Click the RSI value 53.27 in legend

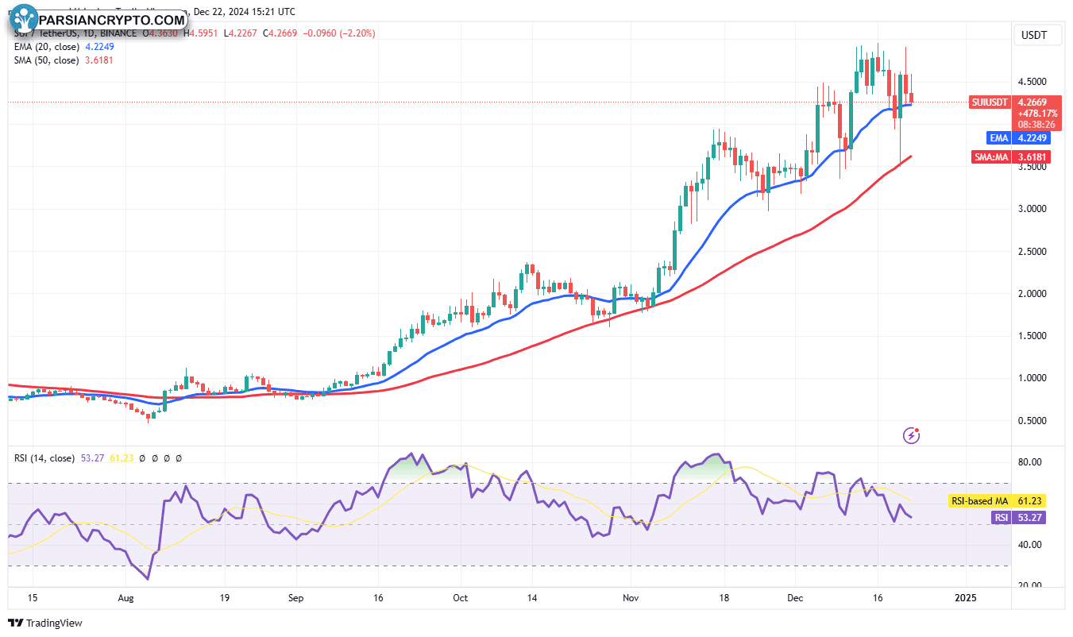coord(94,458)
